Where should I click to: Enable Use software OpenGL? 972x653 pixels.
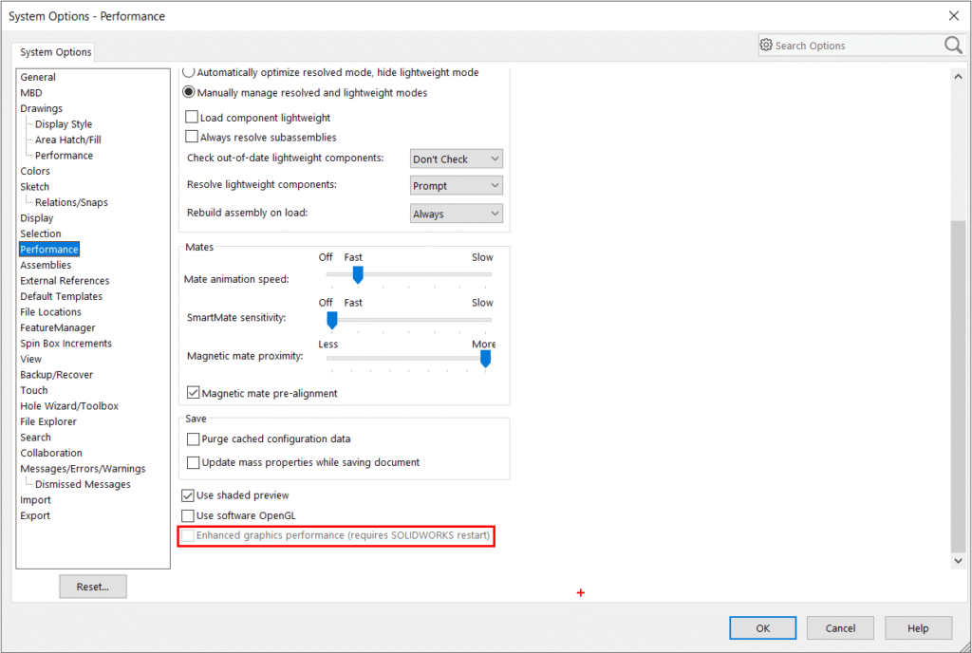pos(188,515)
